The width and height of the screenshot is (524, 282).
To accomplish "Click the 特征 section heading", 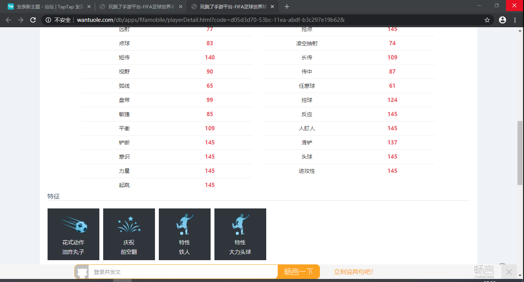I will coord(54,196).
